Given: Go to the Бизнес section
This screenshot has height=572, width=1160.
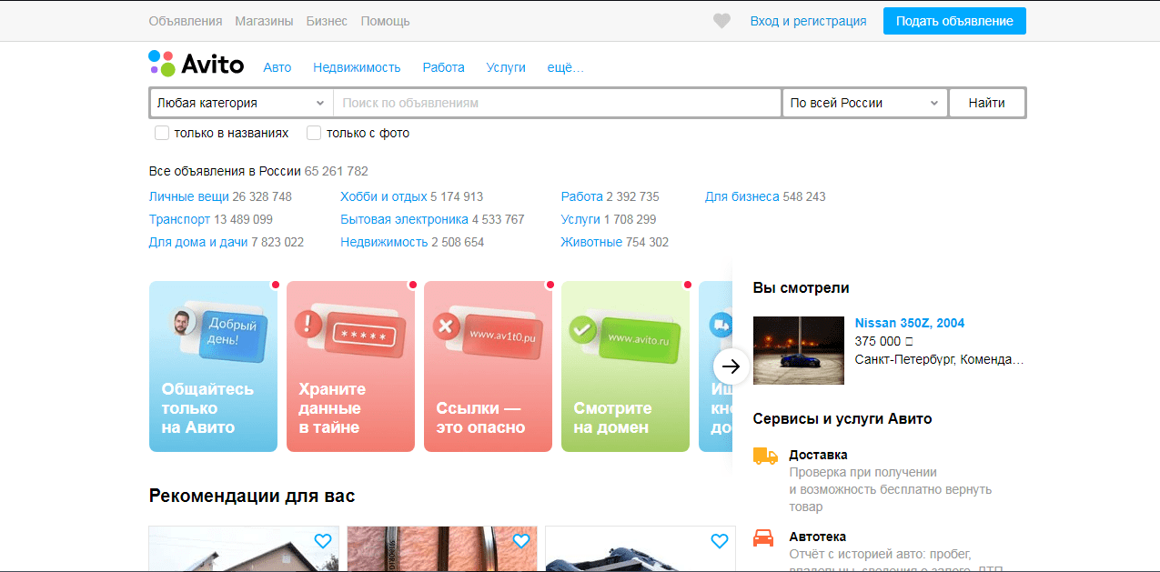Looking at the screenshot, I should pos(327,21).
